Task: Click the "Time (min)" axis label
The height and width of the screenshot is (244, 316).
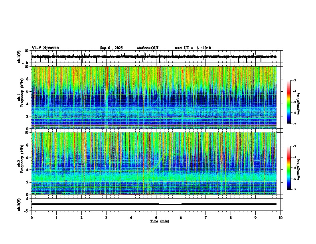Action: tap(160, 221)
